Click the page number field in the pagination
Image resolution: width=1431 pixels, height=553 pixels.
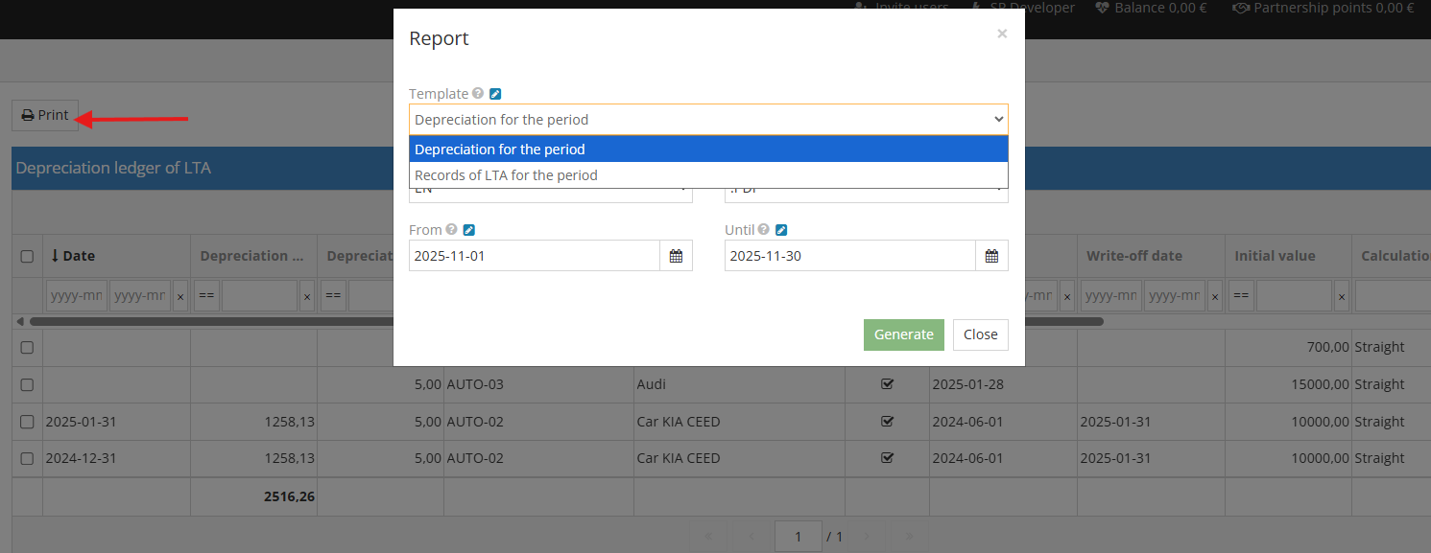click(798, 536)
